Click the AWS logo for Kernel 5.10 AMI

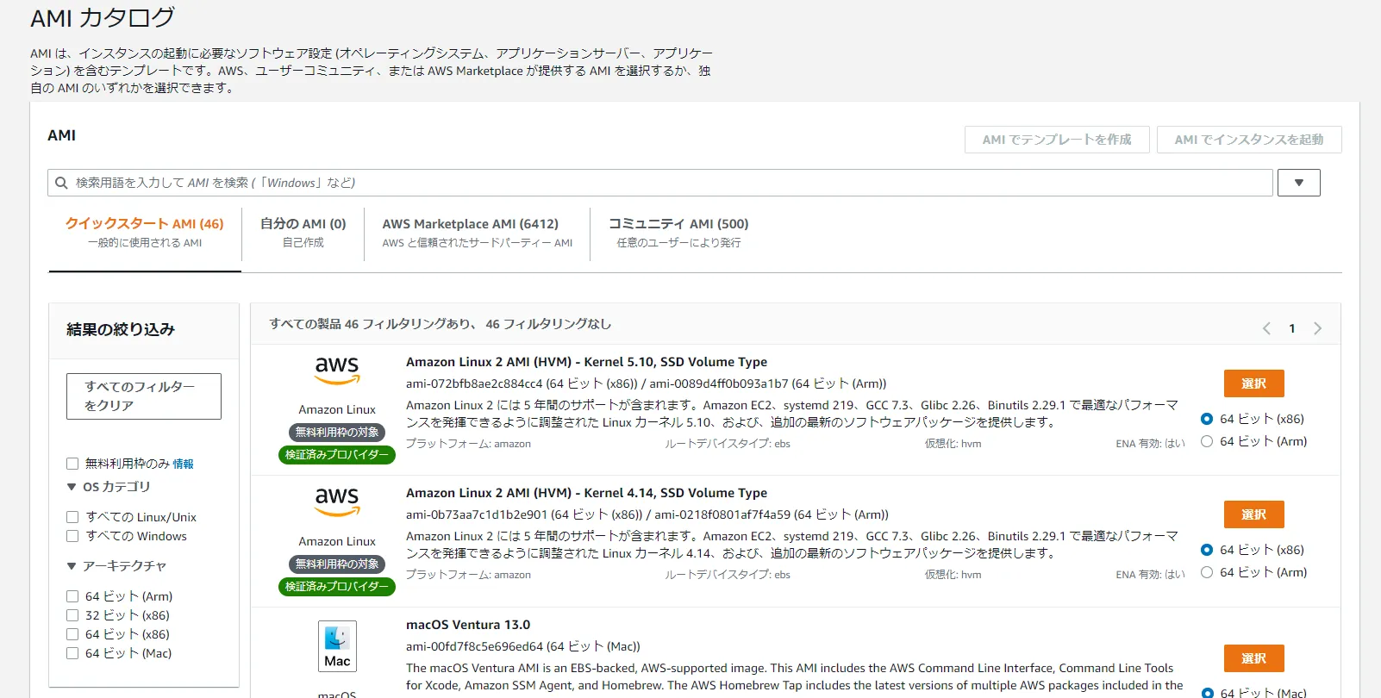point(337,371)
